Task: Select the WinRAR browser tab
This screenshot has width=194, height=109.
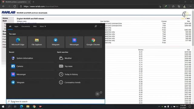Action: point(16,2)
